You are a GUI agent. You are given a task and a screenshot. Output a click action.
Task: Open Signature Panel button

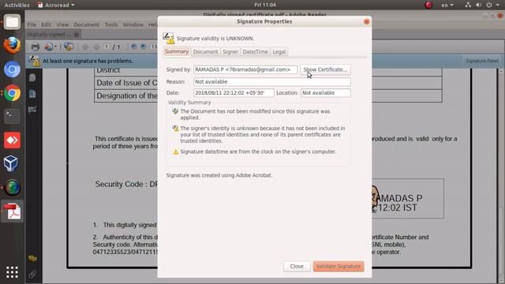point(482,61)
